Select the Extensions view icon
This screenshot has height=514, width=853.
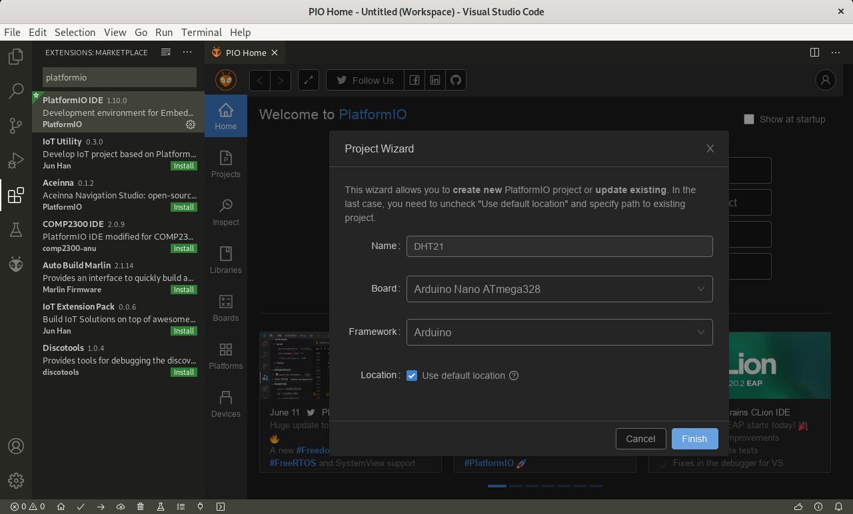[x=16, y=195]
